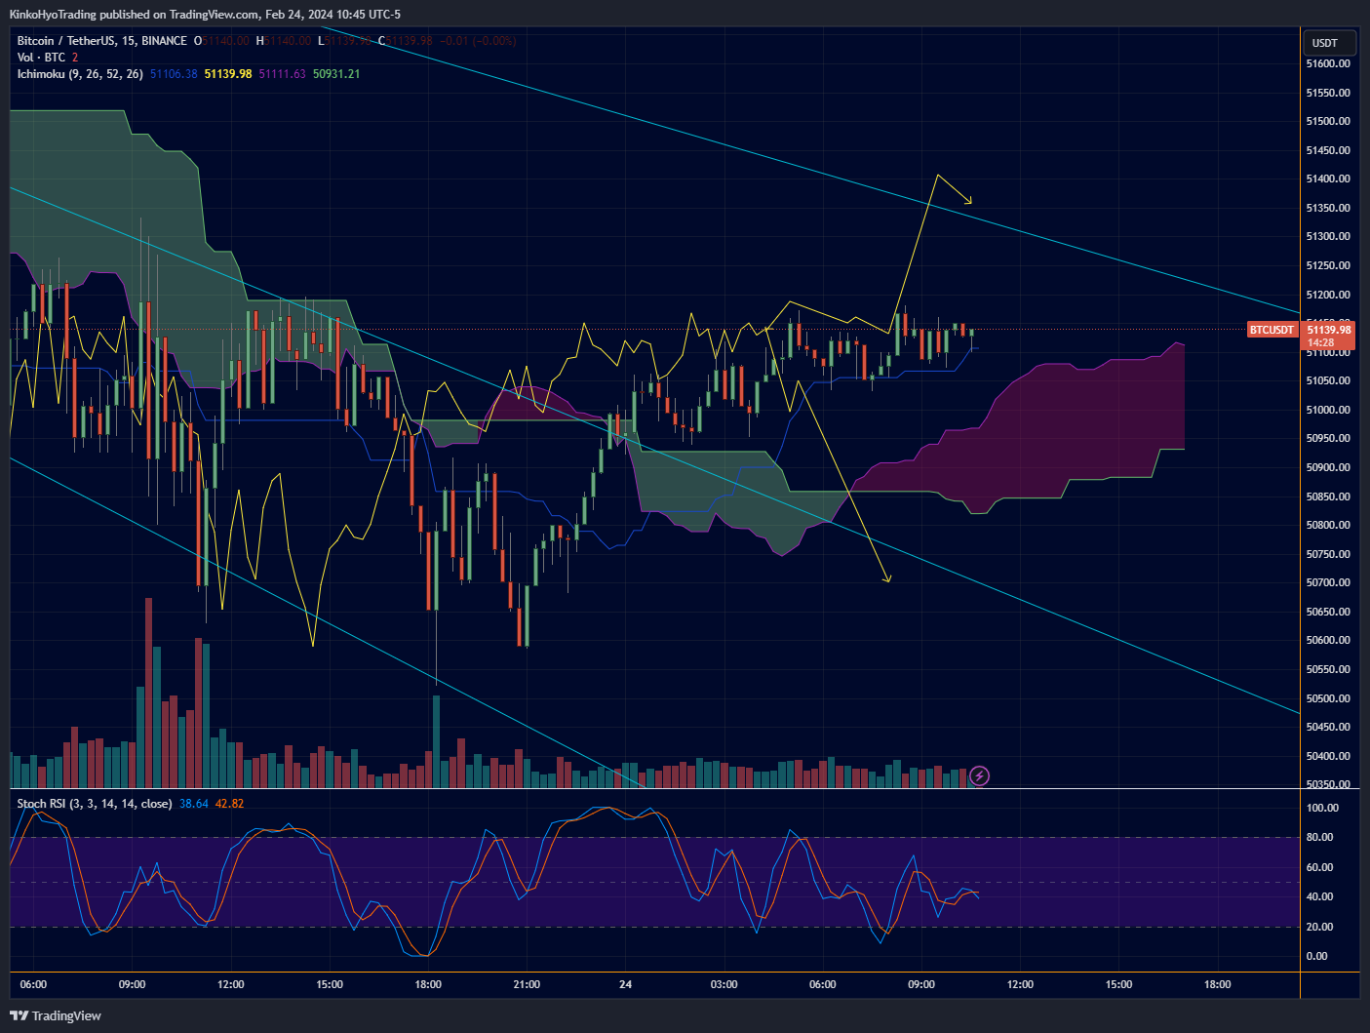The height and width of the screenshot is (1033, 1370).
Task: Click the published-by KinkoHyoTrading header text
Action: coord(205,15)
